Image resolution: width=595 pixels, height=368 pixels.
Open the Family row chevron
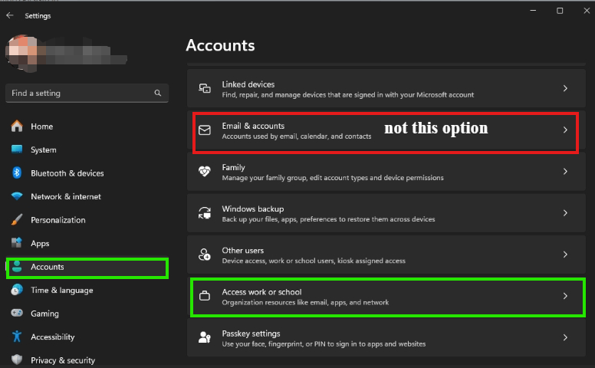[565, 172]
